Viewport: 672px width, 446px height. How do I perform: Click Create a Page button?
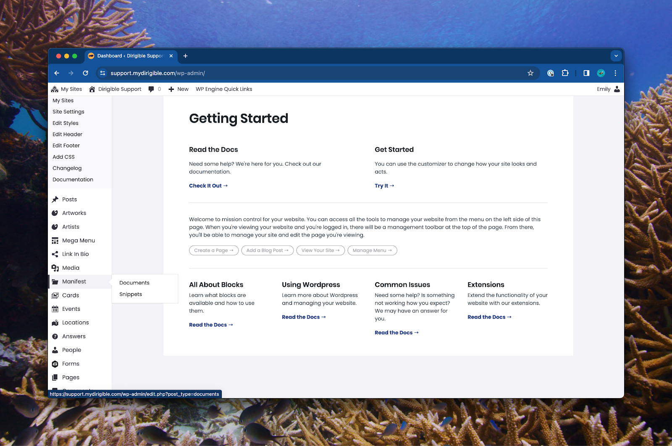214,250
